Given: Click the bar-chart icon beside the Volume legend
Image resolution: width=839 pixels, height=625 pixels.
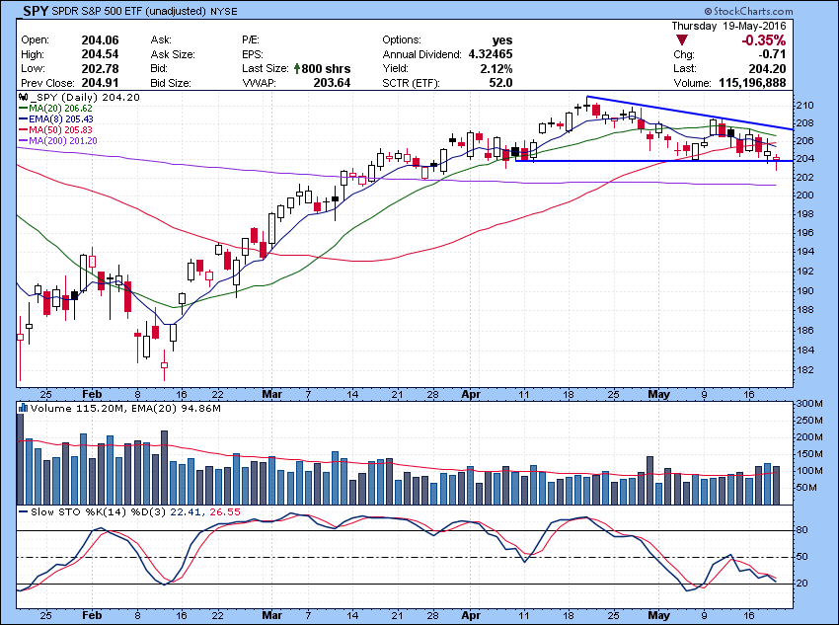Looking at the screenshot, I should (23, 409).
